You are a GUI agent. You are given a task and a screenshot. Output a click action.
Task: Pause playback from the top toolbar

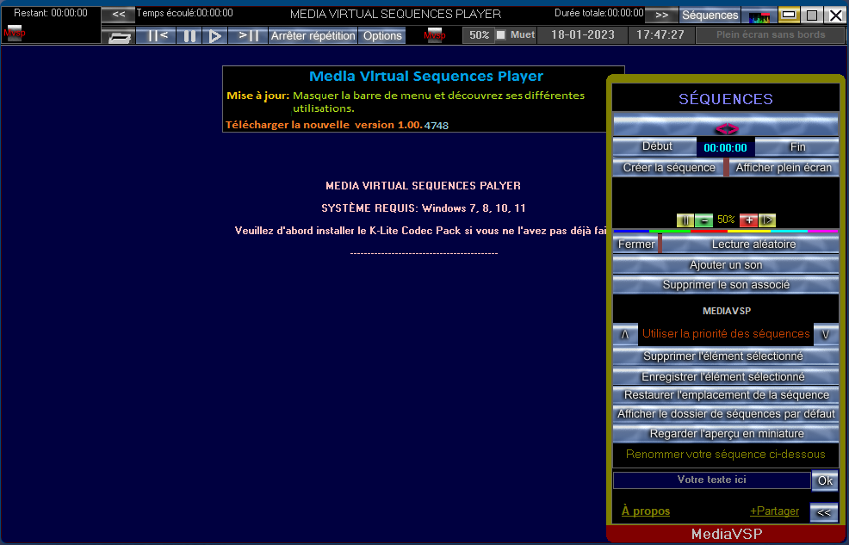(189, 35)
